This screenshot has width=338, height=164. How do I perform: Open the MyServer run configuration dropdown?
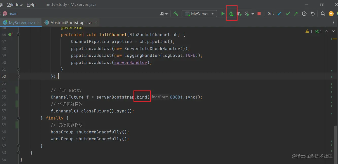point(199,14)
